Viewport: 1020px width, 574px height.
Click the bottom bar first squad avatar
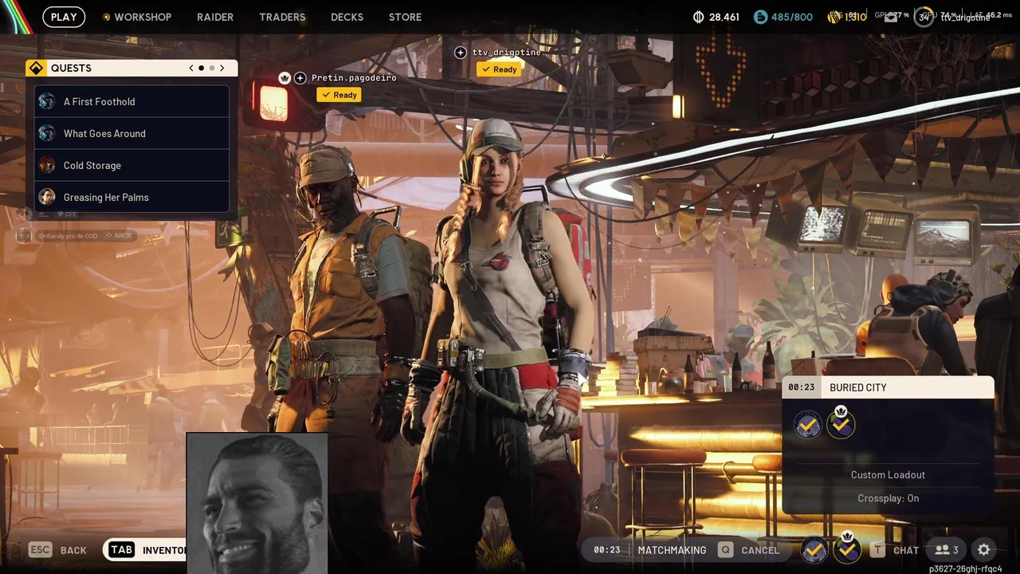(814, 549)
